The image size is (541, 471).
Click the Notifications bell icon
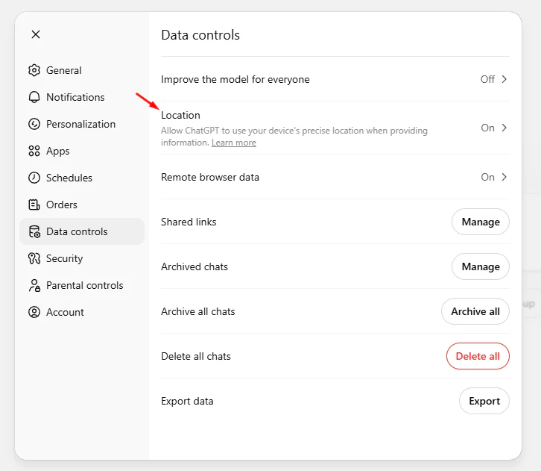click(x=34, y=97)
